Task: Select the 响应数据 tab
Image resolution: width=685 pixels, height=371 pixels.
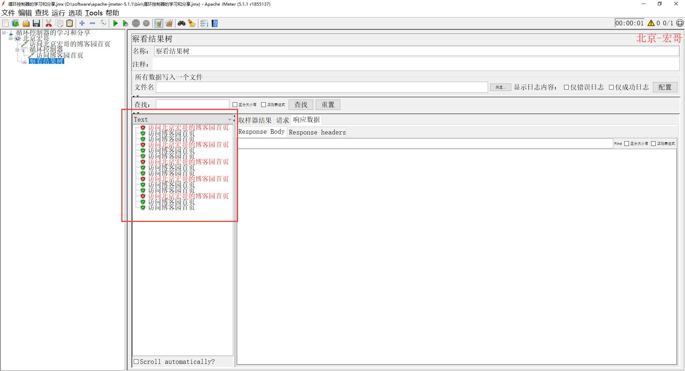Action: 306,120
